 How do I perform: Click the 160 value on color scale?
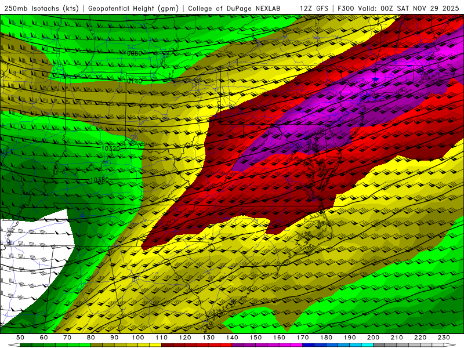click(x=279, y=338)
